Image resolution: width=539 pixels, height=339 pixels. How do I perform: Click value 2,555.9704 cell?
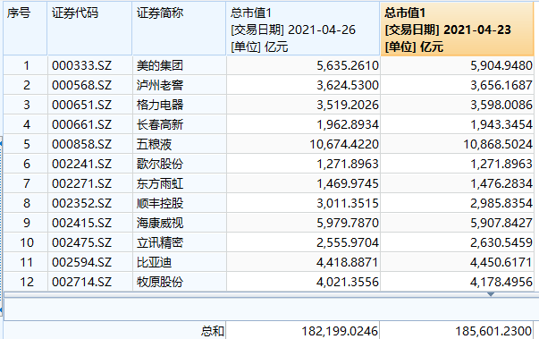[303, 242]
